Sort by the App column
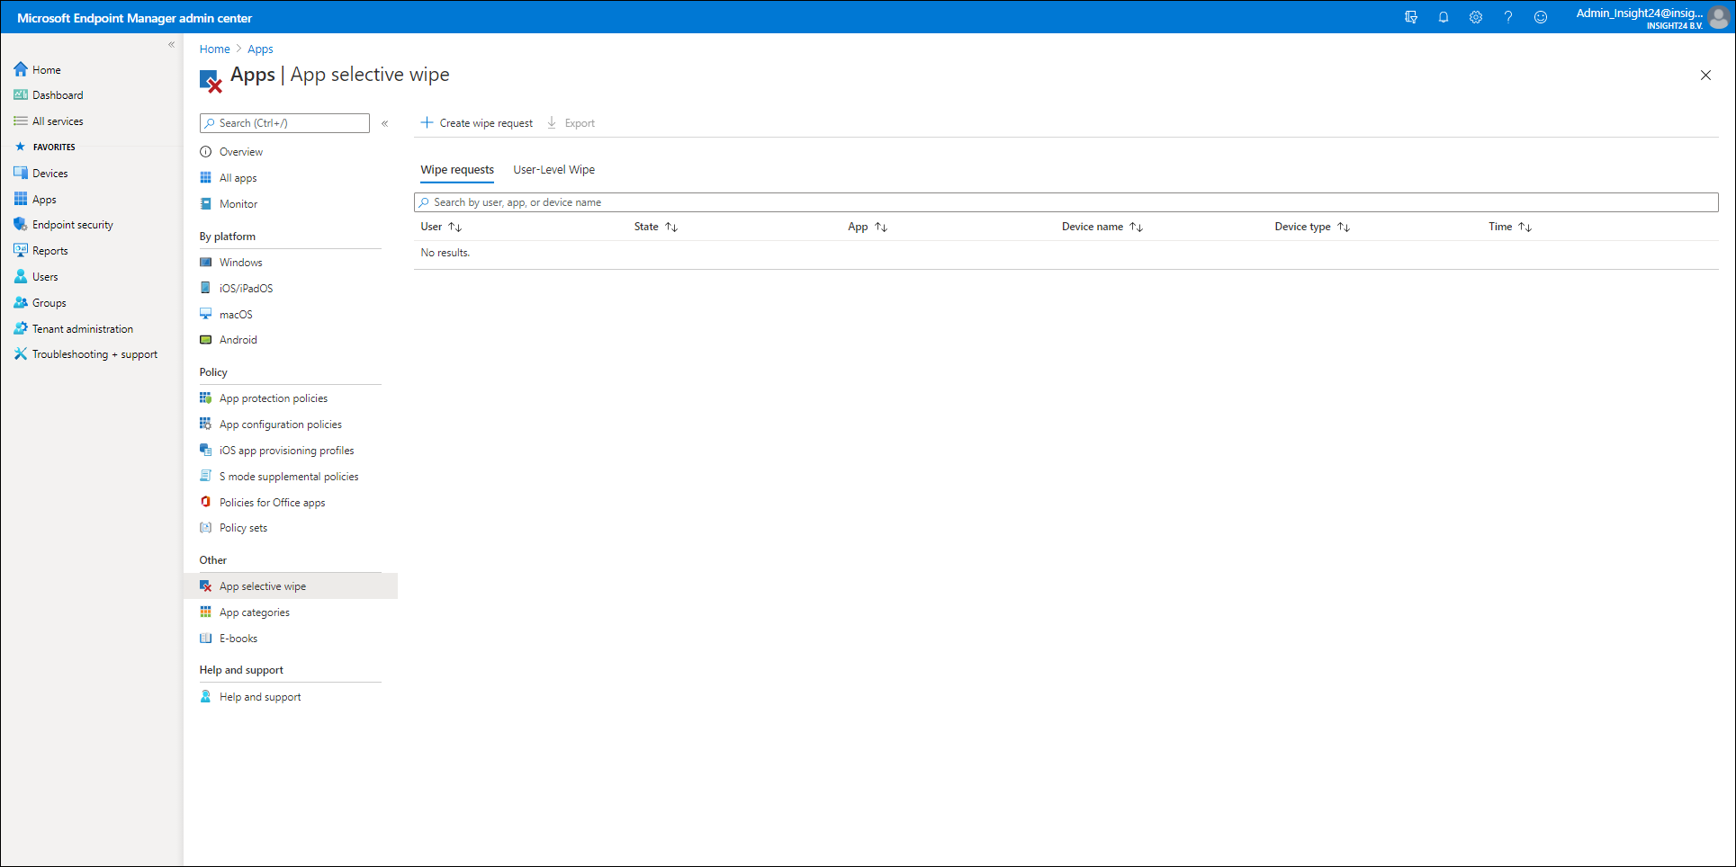Viewport: 1736px width, 867px height. (x=868, y=227)
